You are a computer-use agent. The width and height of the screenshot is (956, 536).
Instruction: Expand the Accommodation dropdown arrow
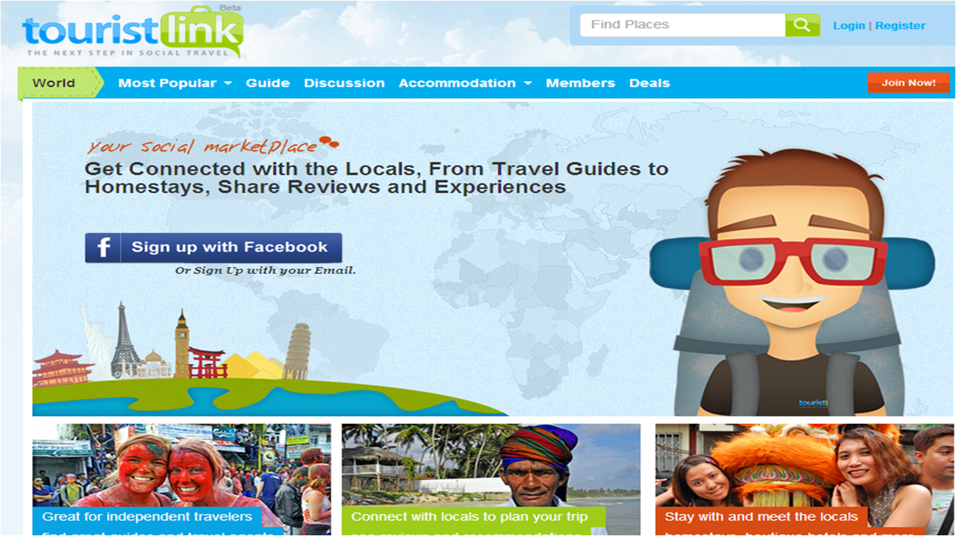point(528,83)
